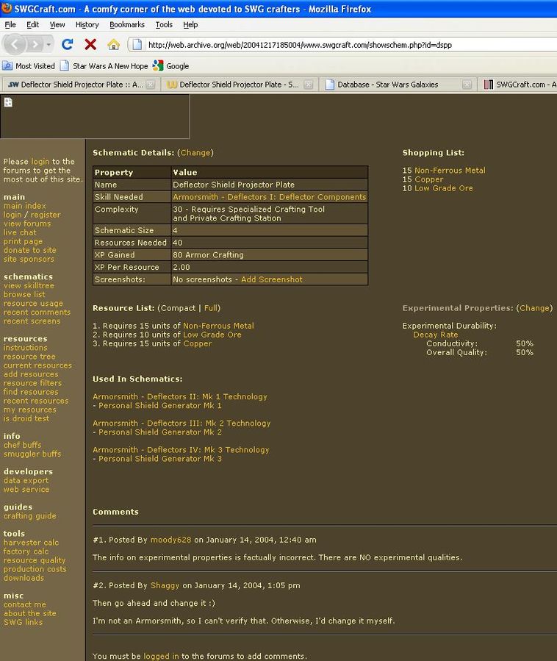Switch resource list to Compact view
This screenshot has height=661, width=557.
point(179,308)
